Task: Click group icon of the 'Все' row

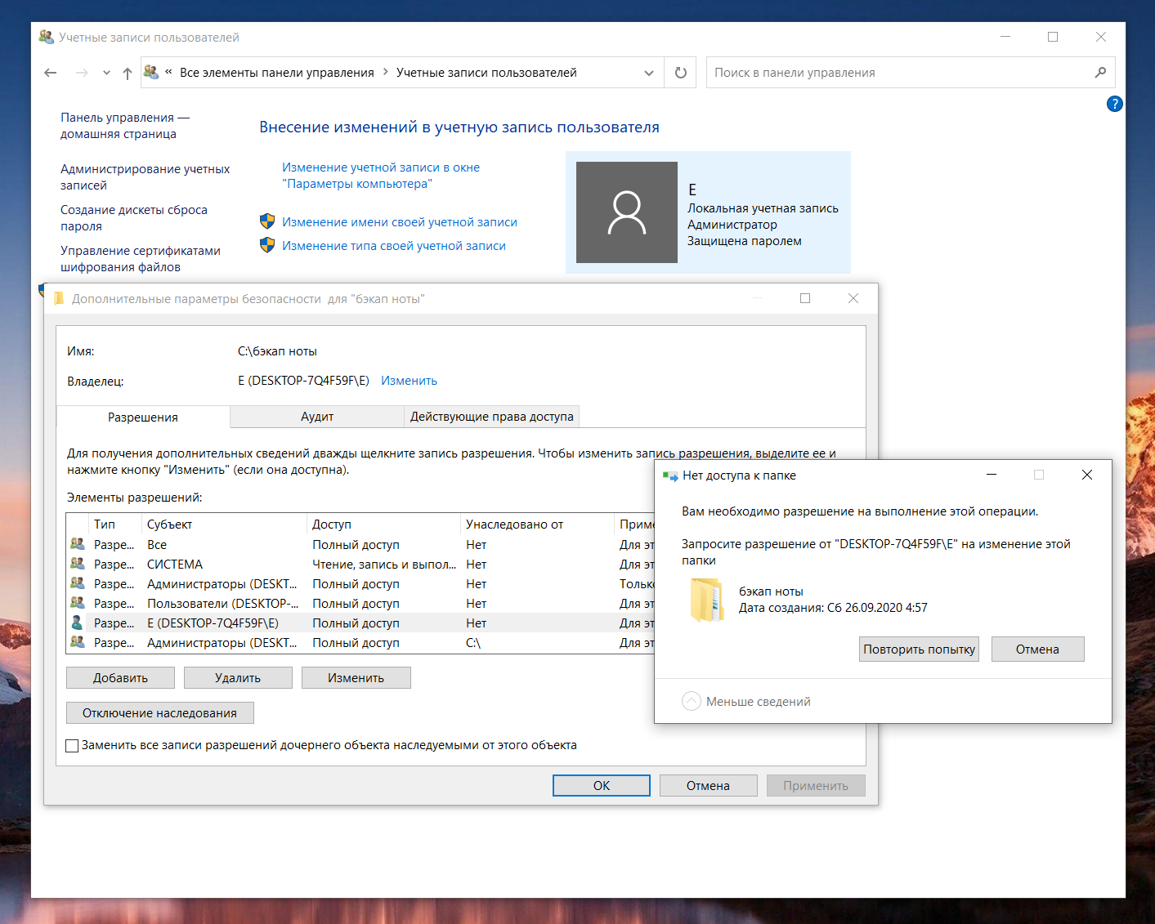Action: 78,544
